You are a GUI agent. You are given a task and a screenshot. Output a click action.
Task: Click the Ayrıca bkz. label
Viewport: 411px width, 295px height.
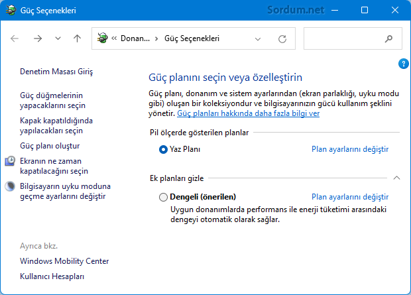[x=39, y=246]
